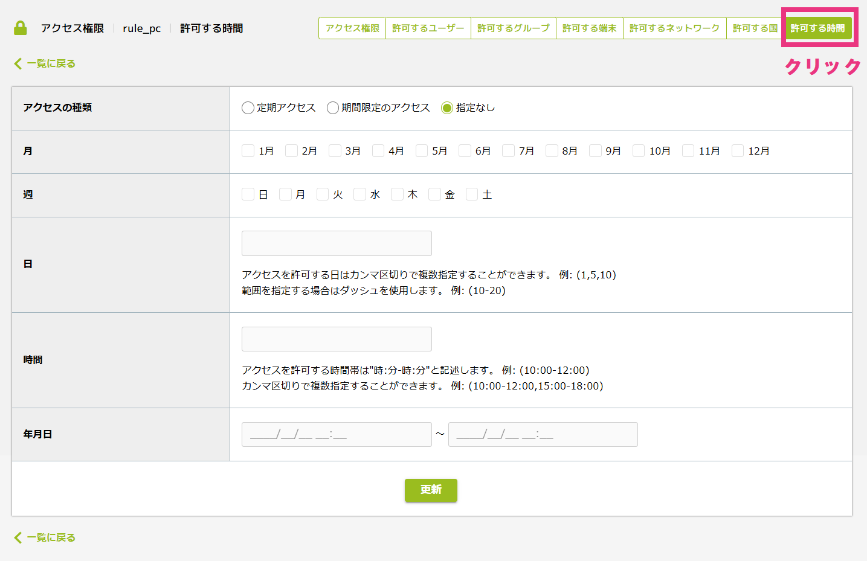Check the 金 weekday checkbox
Screen dimensions: 867x561
tap(434, 194)
